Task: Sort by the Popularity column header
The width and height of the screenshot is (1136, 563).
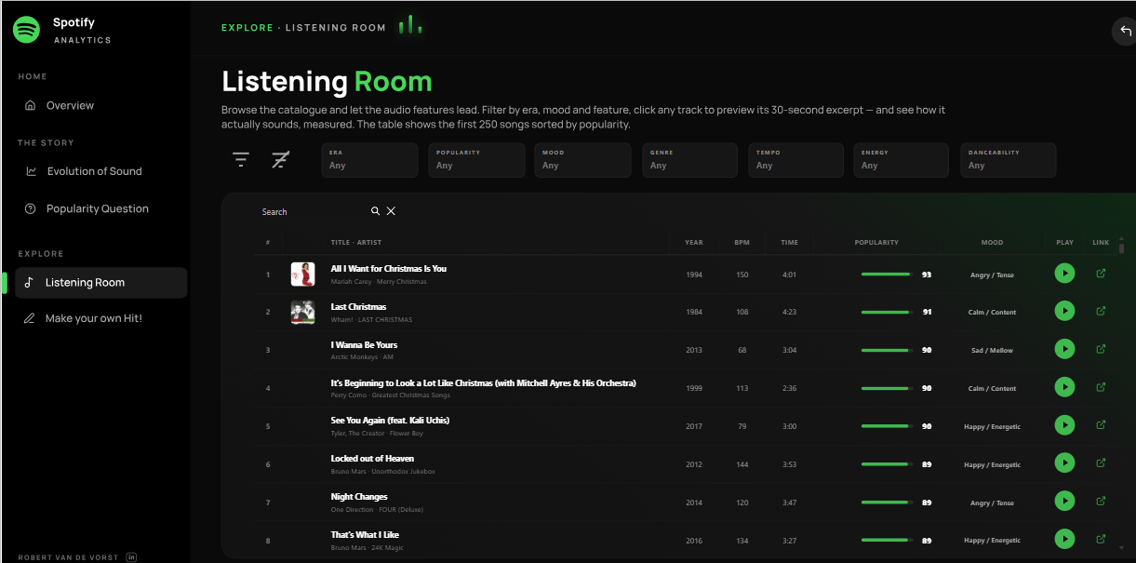Action: (876, 243)
